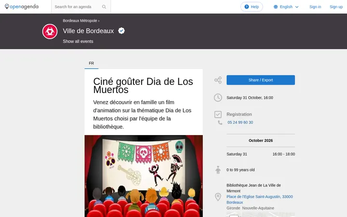This screenshot has height=217, width=347.
Task: Click the Registration label
Action: pos(239,114)
